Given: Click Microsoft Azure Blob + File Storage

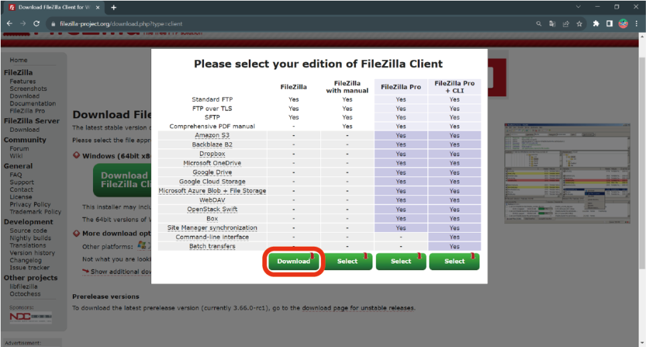Looking at the screenshot, I should (212, 191).
